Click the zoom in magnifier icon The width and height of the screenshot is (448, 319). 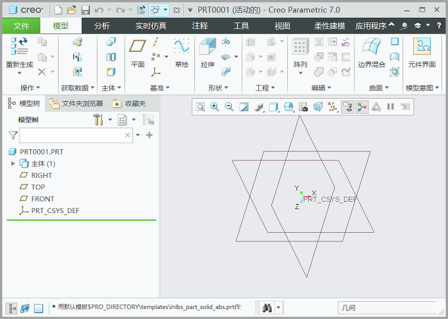pos(214,107)
